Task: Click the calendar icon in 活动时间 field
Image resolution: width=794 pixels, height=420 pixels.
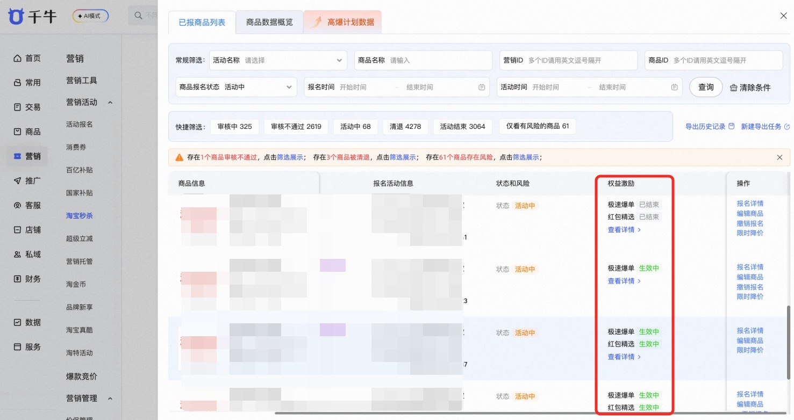Action: tap(674, 87)
